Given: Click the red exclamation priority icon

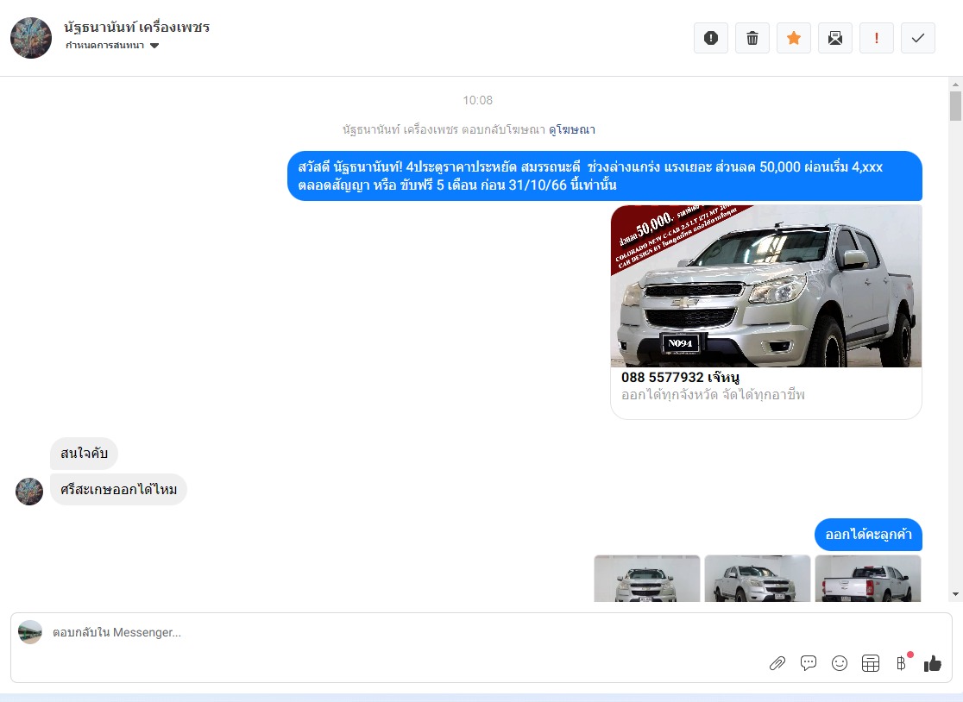Looking at the screenshot, I should tap(877, 38).
